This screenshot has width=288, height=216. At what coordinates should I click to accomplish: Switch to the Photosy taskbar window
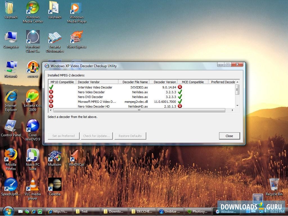coord(198,212)
